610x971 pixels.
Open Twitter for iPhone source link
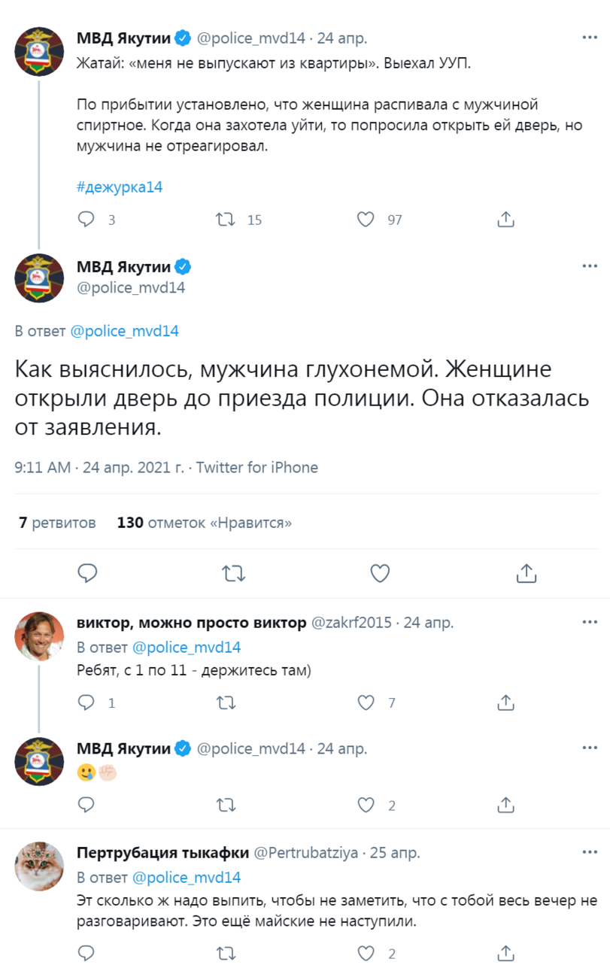[x=256, y=467]
